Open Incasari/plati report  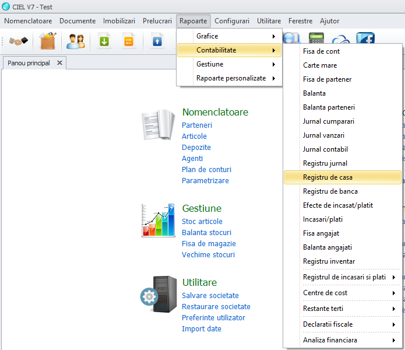(343, 219)
